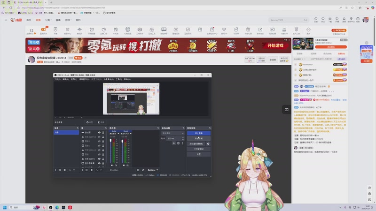Toggle visibility of the first source row
Screen dimensions: 376x211
pyautogui.click(x=99, y=132)
